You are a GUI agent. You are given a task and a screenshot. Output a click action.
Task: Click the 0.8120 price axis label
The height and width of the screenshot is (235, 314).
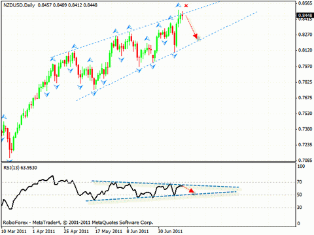coord(305,50)
